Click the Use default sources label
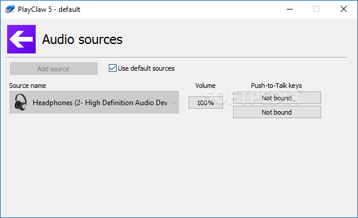358x218 pixels. coord(146,68)
